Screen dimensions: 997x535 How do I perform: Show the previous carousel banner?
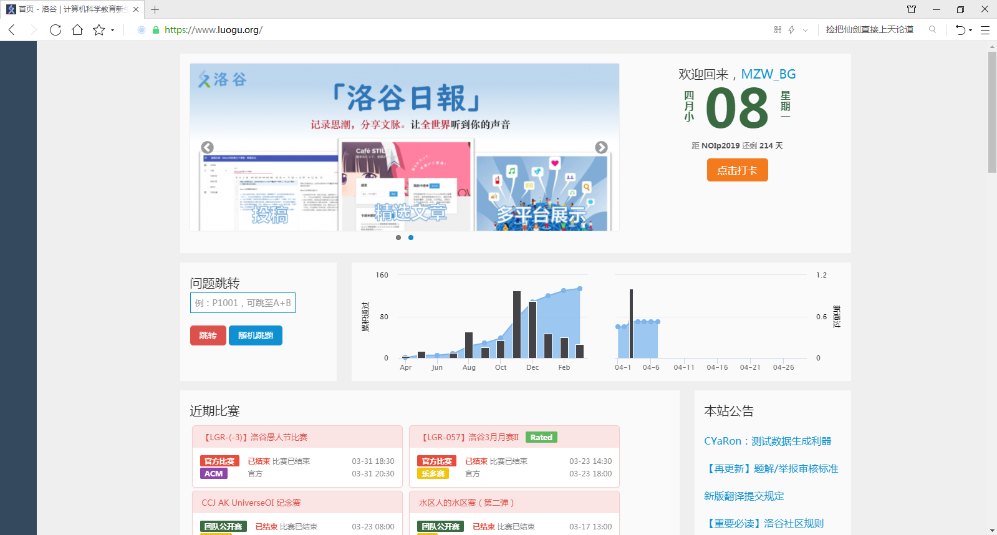[208, 147]
